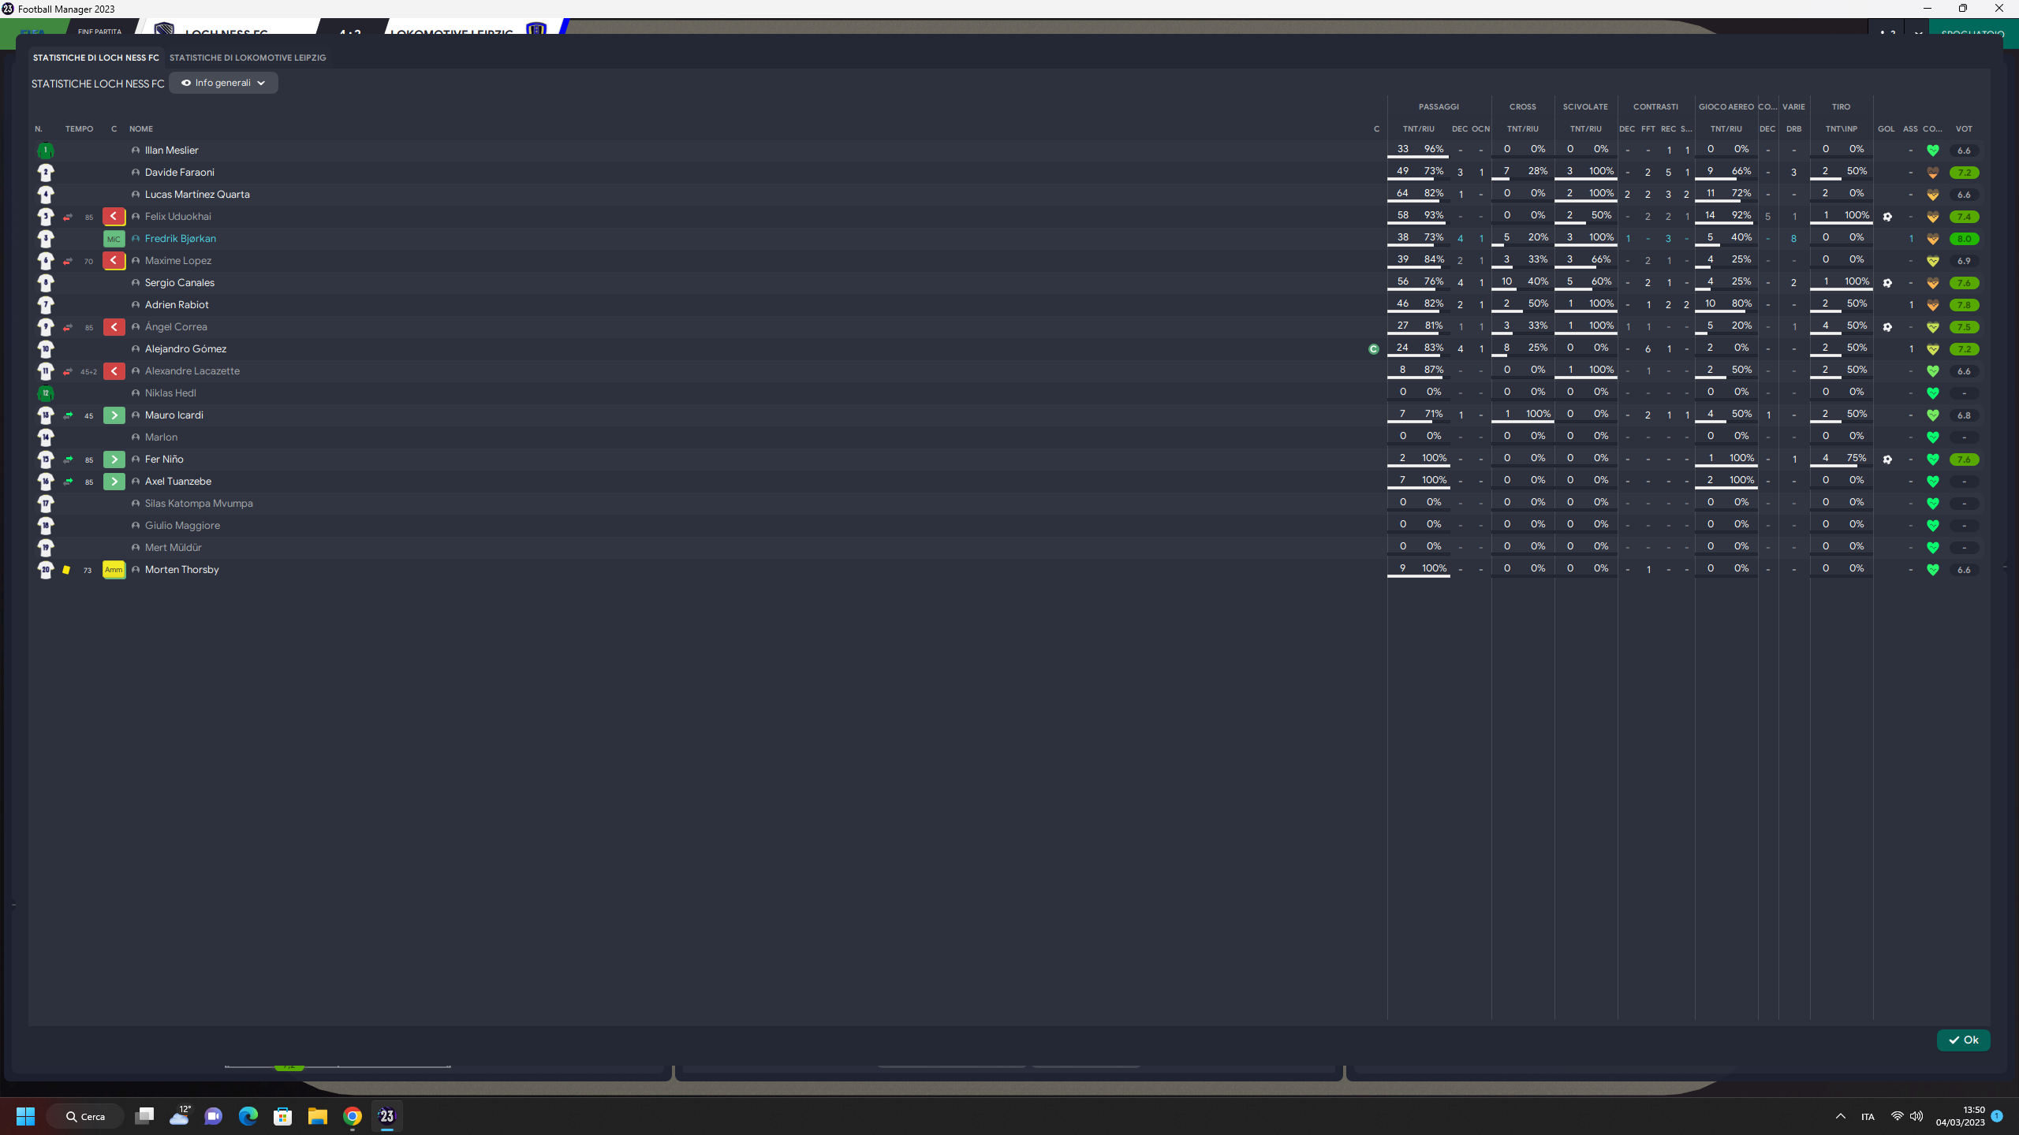This screenshot has height=1135, width=2019.
Task: Click the shirt number 10 icon for Gómez
Action: pyautogui.click(x=46, y=348)
